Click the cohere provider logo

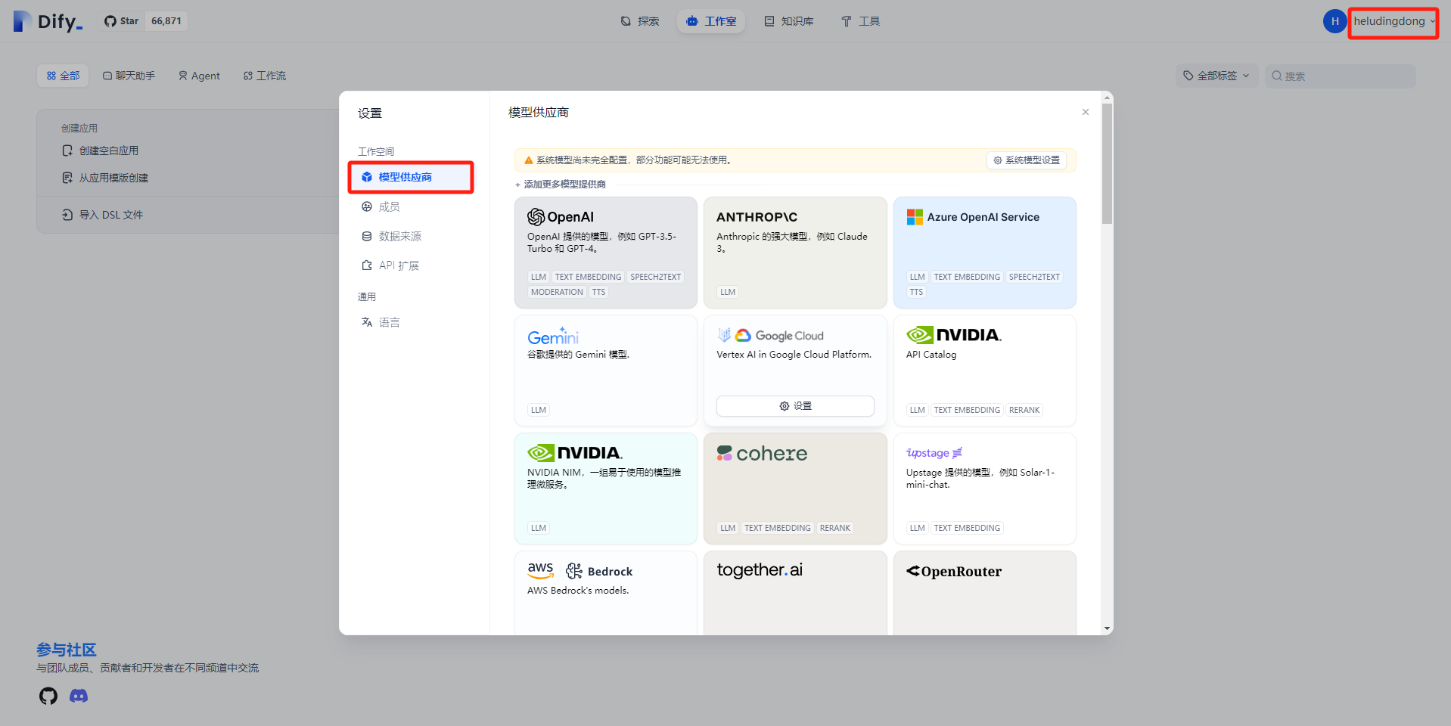click(x=762, y=453)
